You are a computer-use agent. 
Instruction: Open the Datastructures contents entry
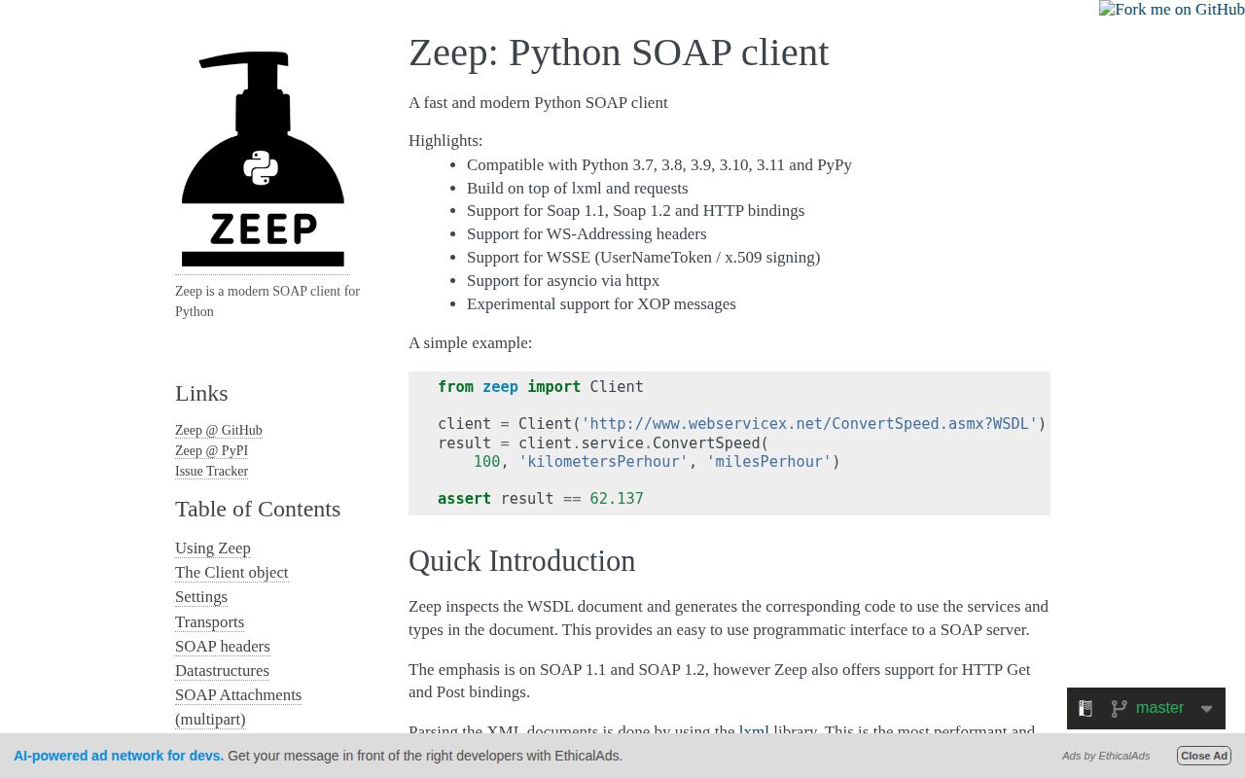pos(222,670)
